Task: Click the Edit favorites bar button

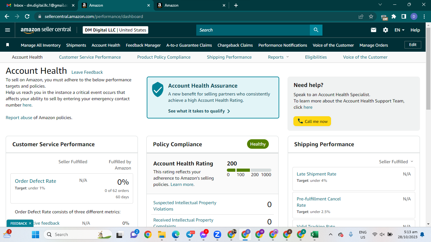Action: (x=413, y=45)
